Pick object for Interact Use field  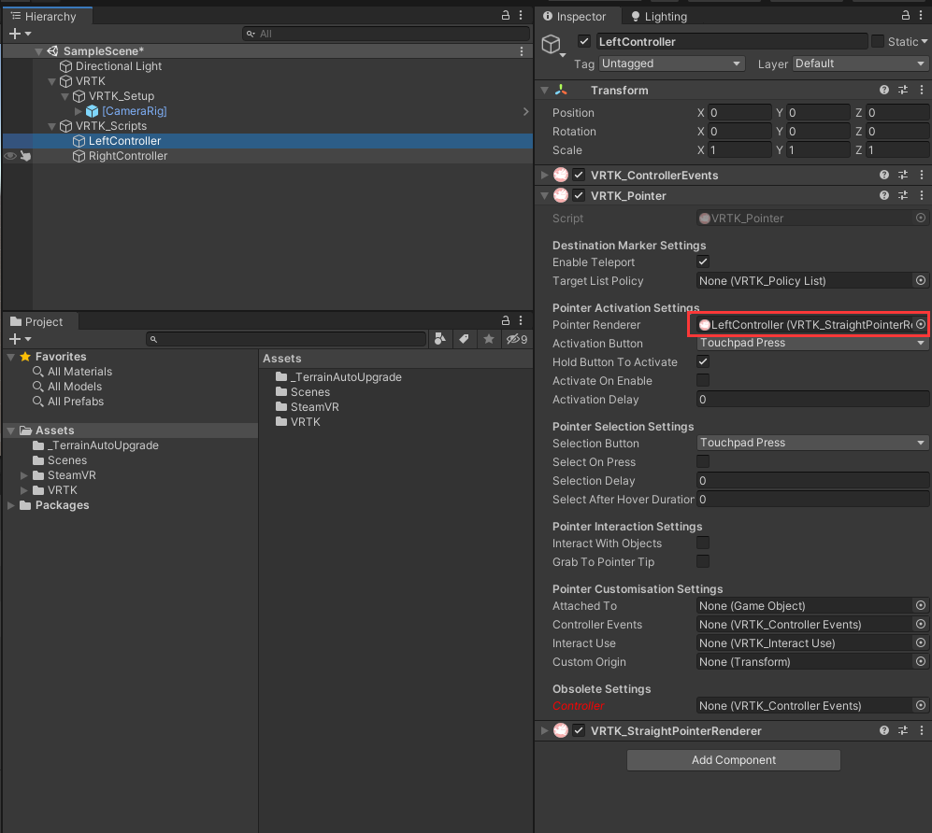tap(920, 643)
